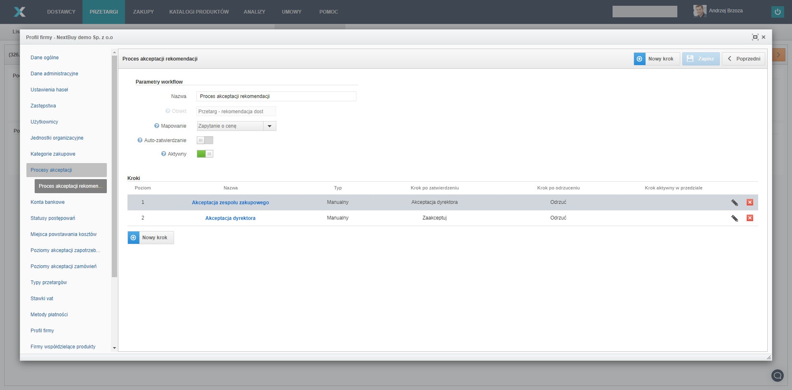Click the help icon beside Auto-zatwierdzanie
The width and height of the screenshot is (792, 390).
point(140,140)
